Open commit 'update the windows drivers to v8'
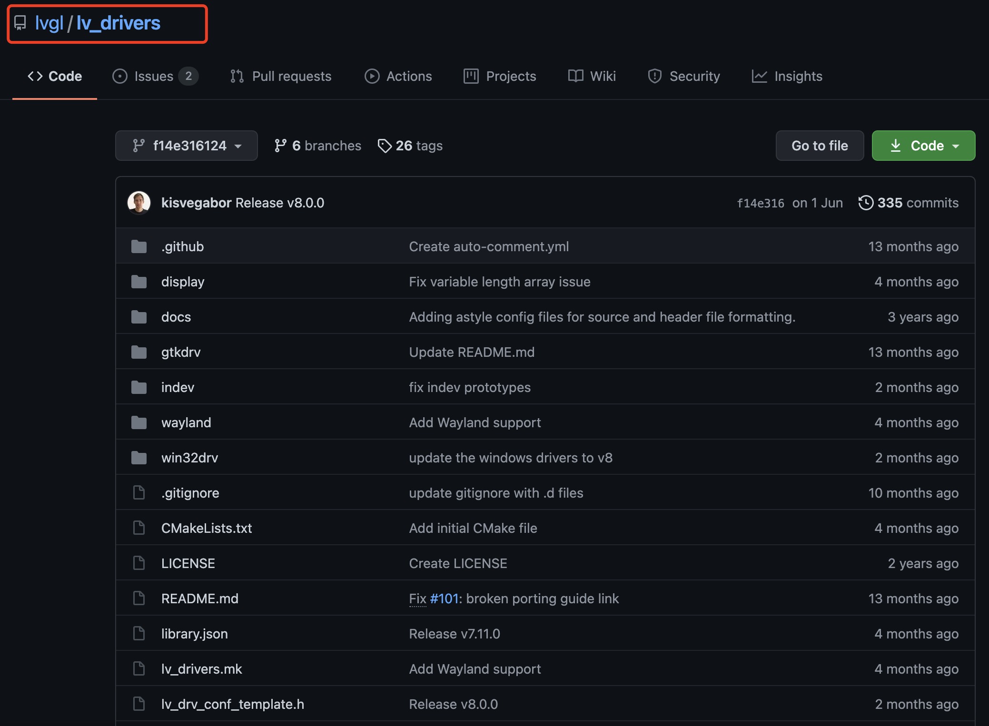 511,458
